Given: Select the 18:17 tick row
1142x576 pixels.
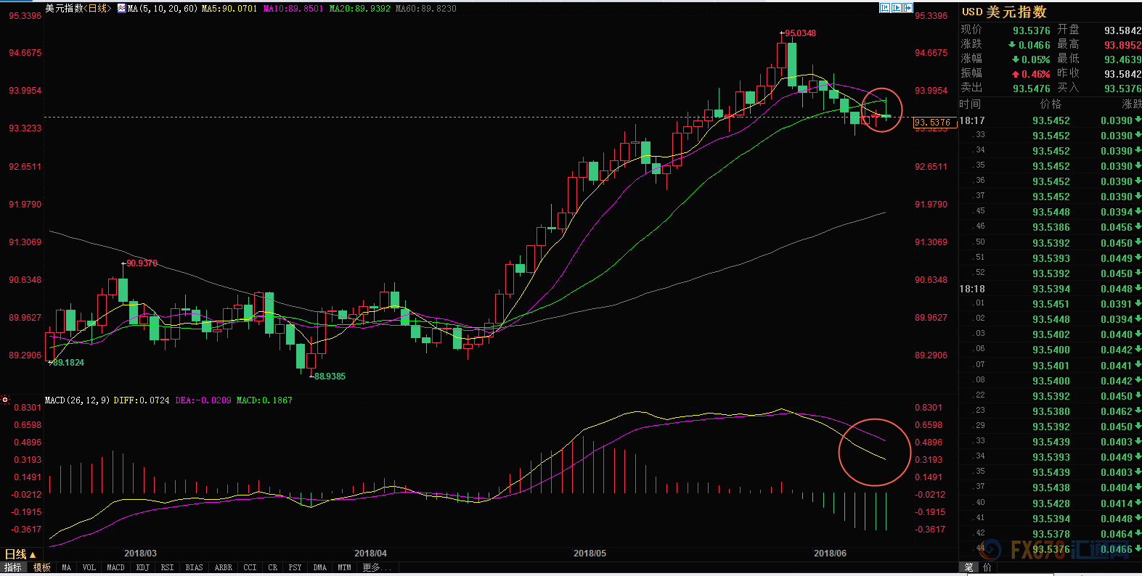Looking at the screenshot, I should click(1051, 120).
